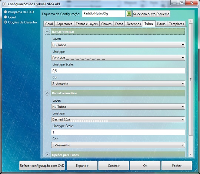Click the scrollbar down arrow
The image size is (200, 174).
tap(191, 154)
